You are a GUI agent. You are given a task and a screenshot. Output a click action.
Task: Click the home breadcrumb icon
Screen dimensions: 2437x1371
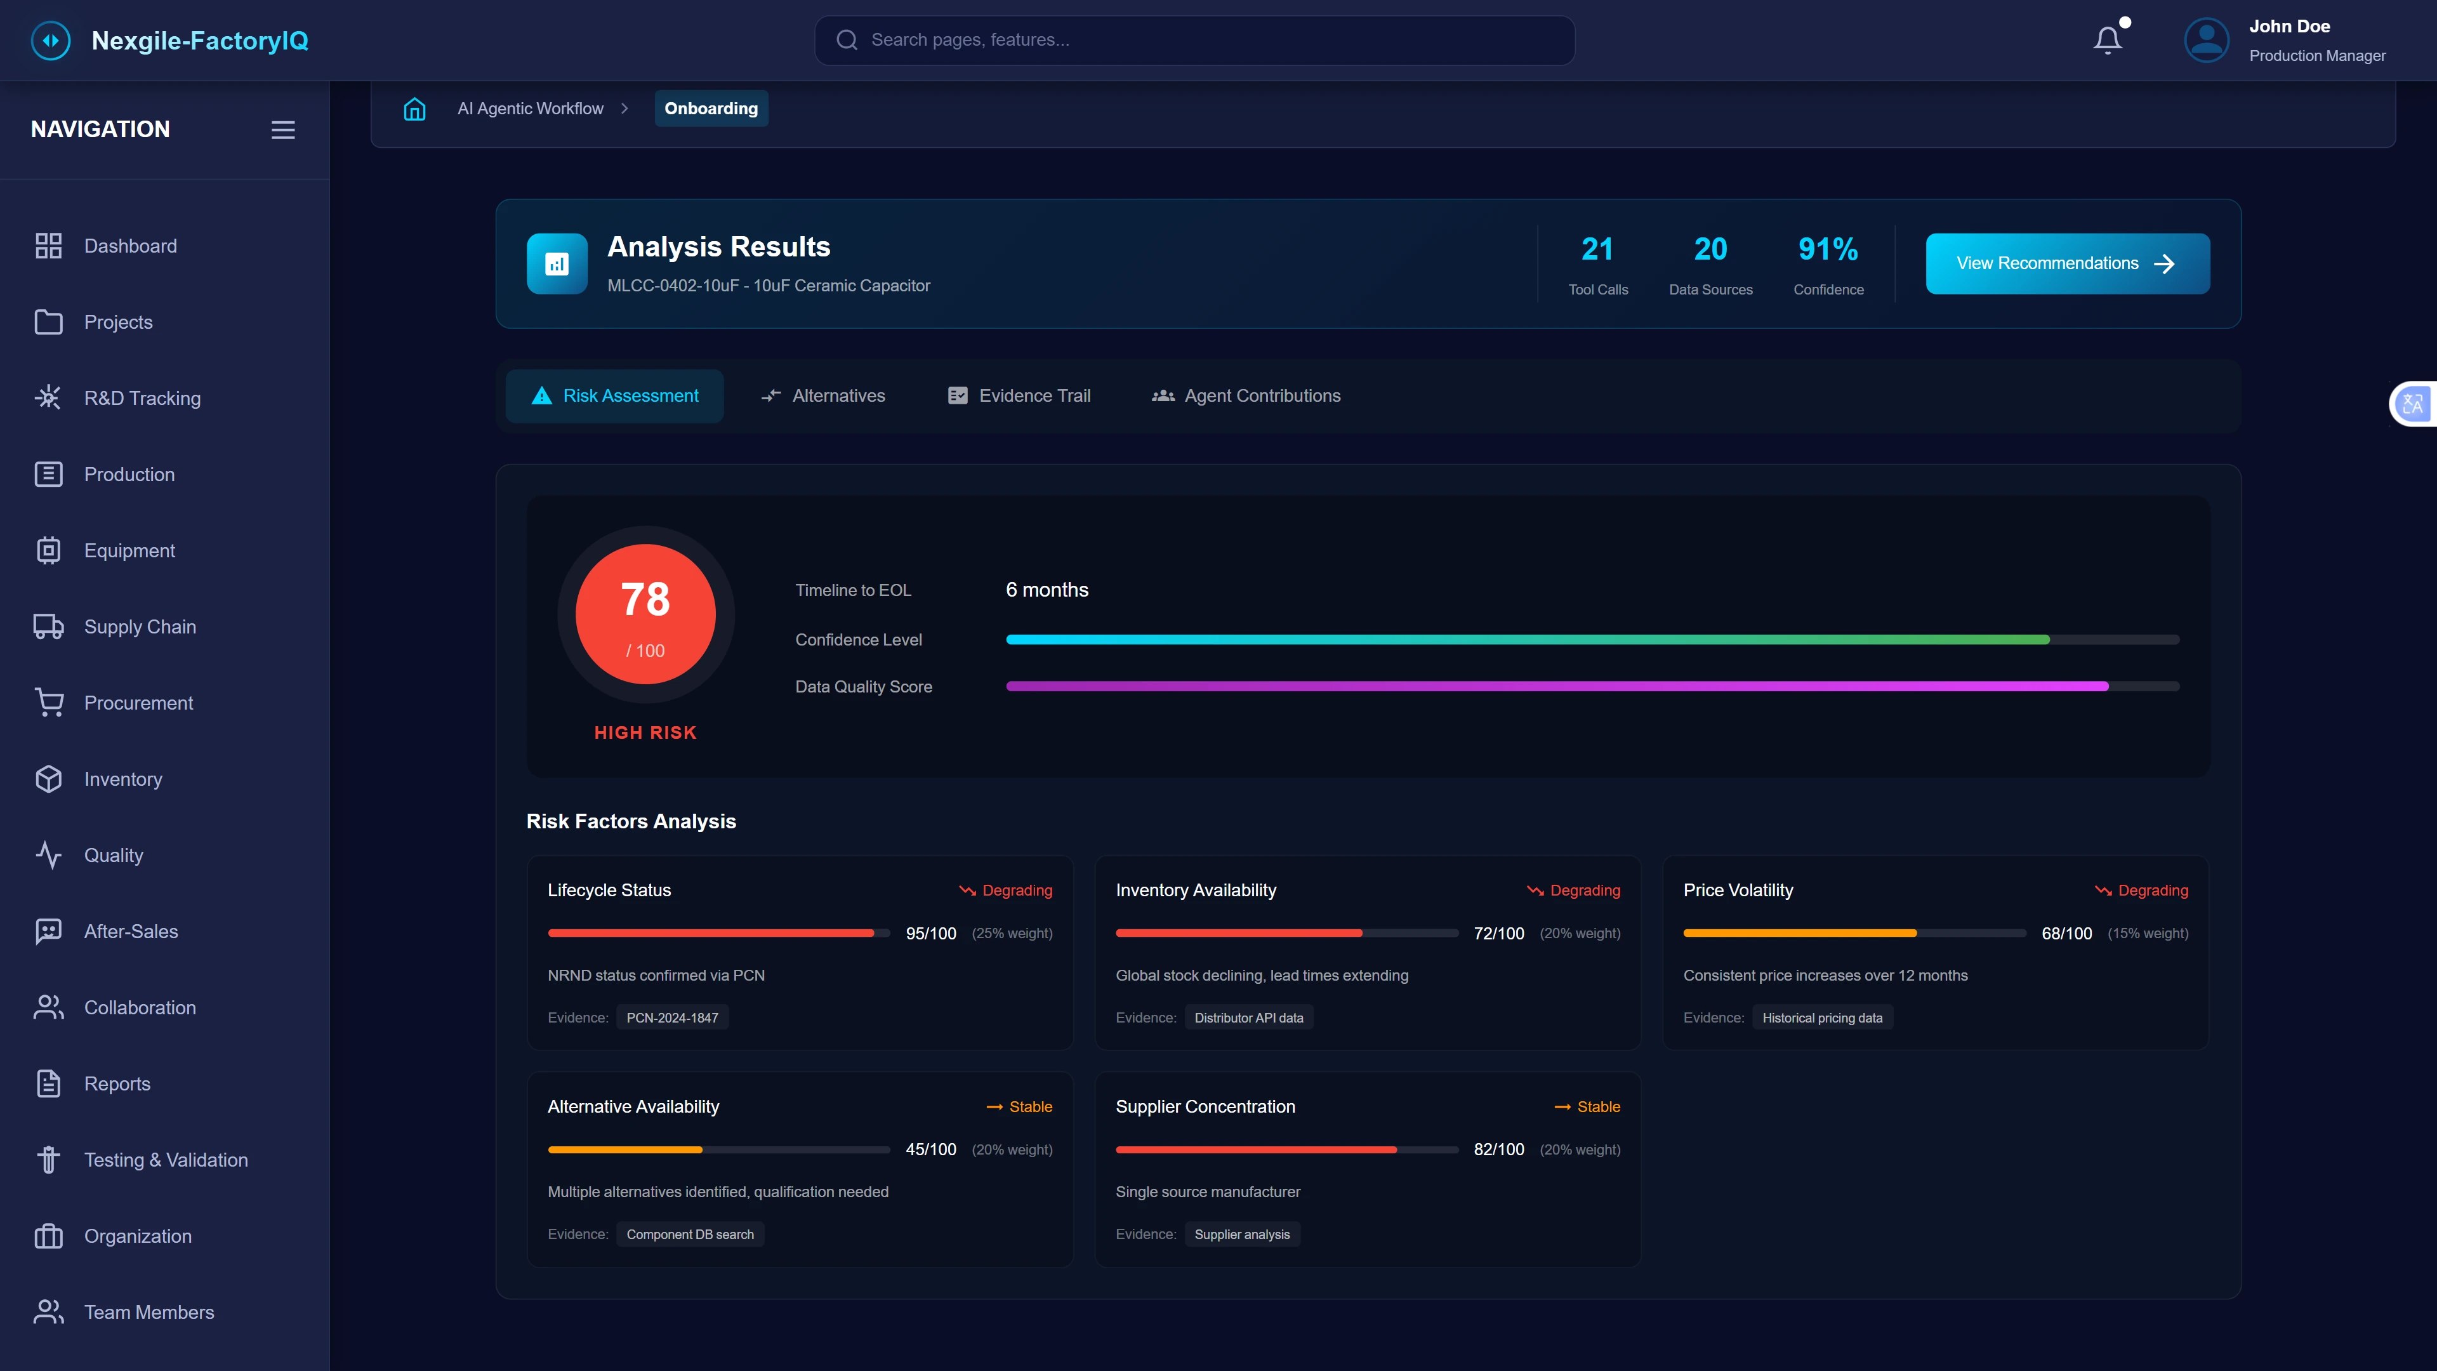413,109
